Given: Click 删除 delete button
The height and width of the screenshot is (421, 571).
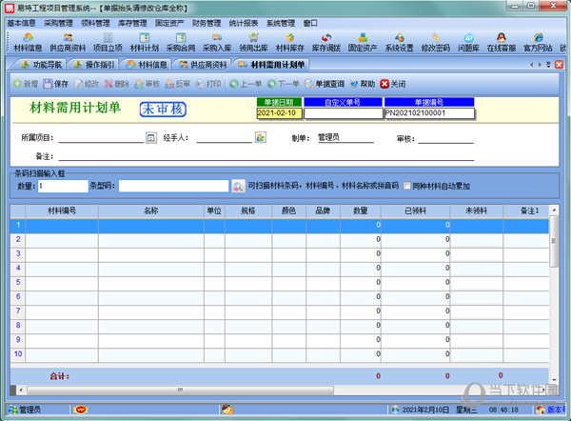Looking at the screenshot, I should coord(117,84).
